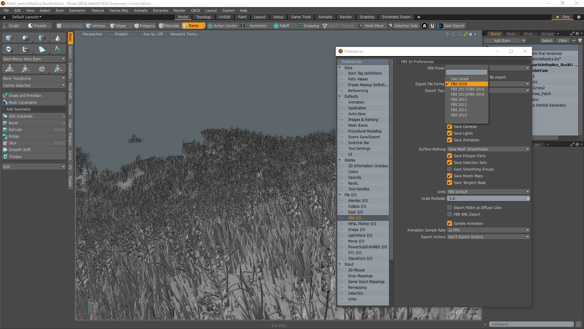This screenshot has height=329, width=584.
Task: Click the Unreal Engine icon in toolbar
Action: click(x=432, y=26)
